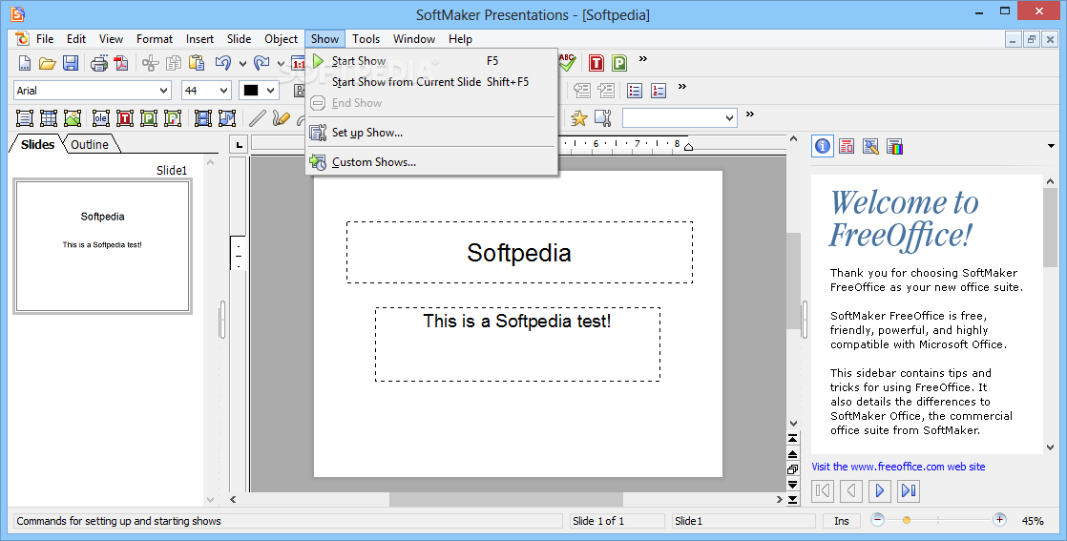Create a new document with toolbar icon

[25, 63]
